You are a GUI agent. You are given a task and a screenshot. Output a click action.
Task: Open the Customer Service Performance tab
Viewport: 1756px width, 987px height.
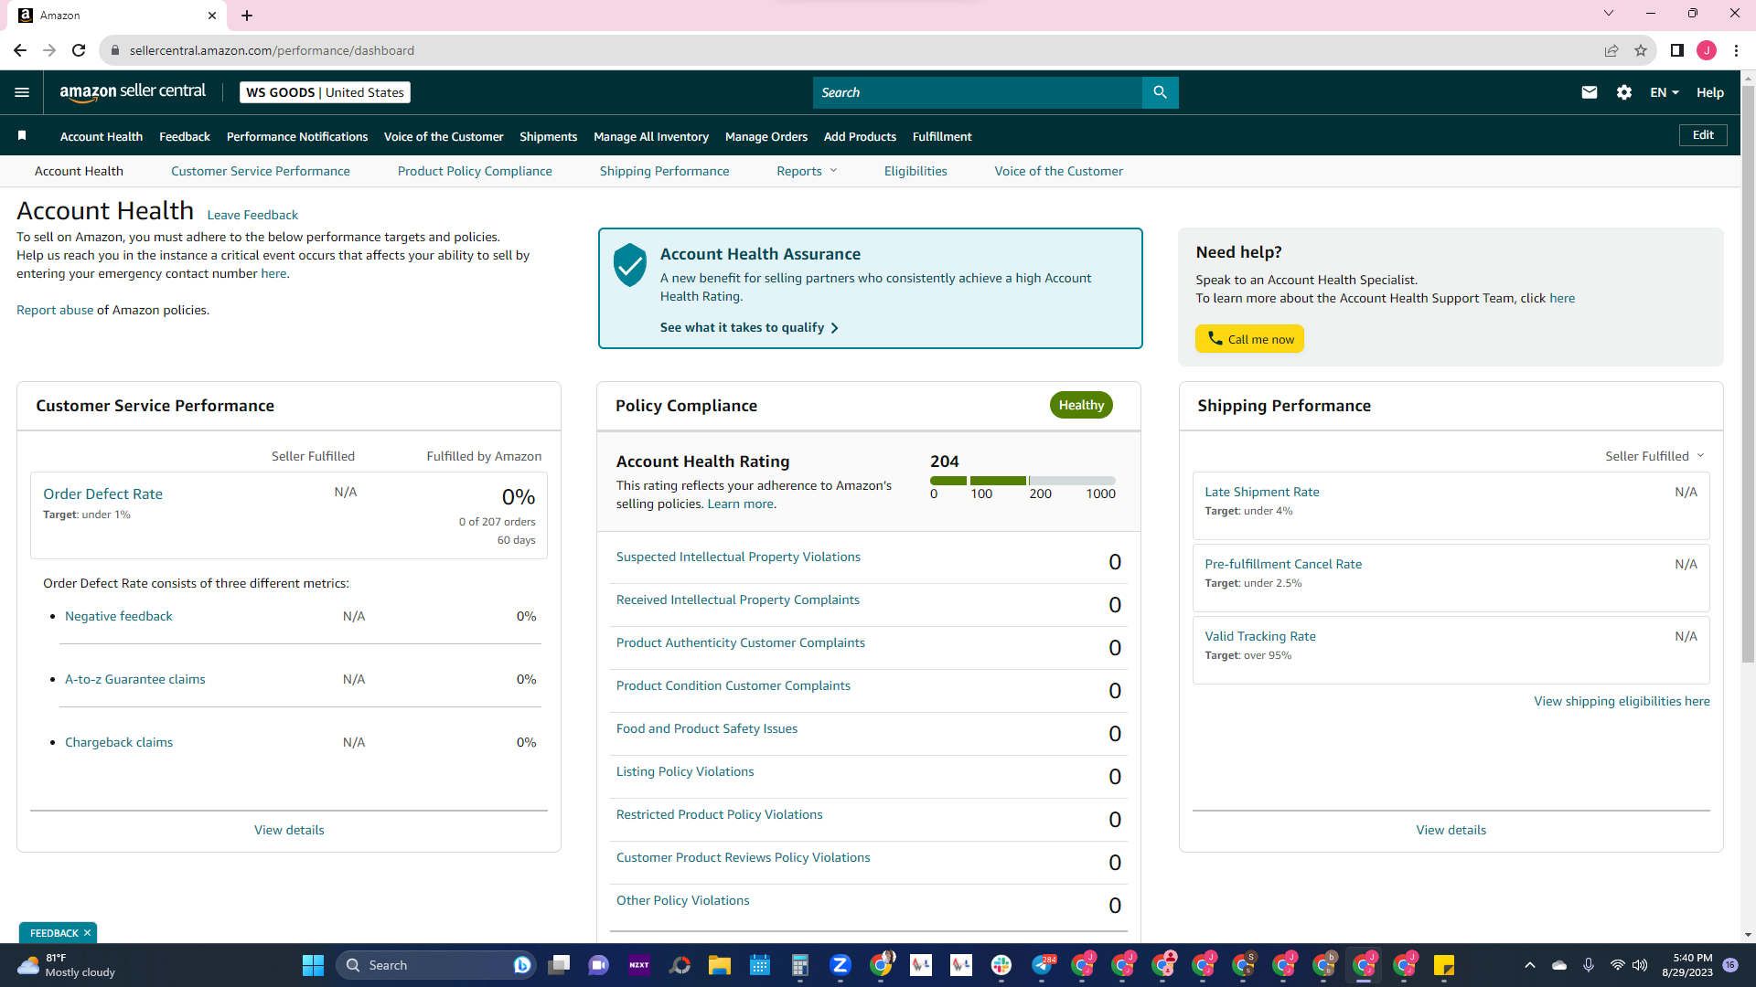261,171
